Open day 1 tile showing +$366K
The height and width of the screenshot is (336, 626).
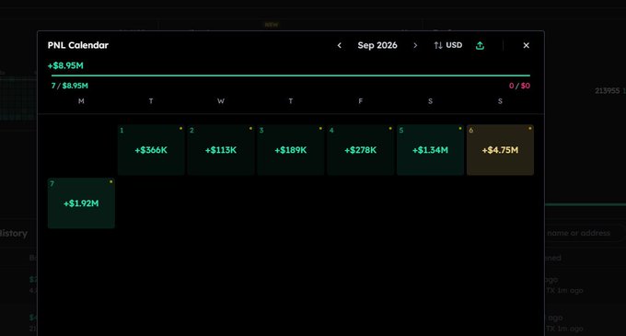coord(151,150)
